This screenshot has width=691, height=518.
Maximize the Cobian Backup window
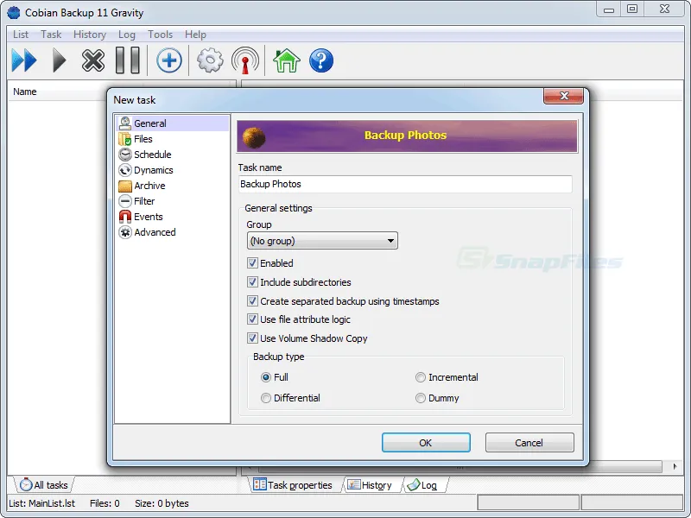coord(632,9)
